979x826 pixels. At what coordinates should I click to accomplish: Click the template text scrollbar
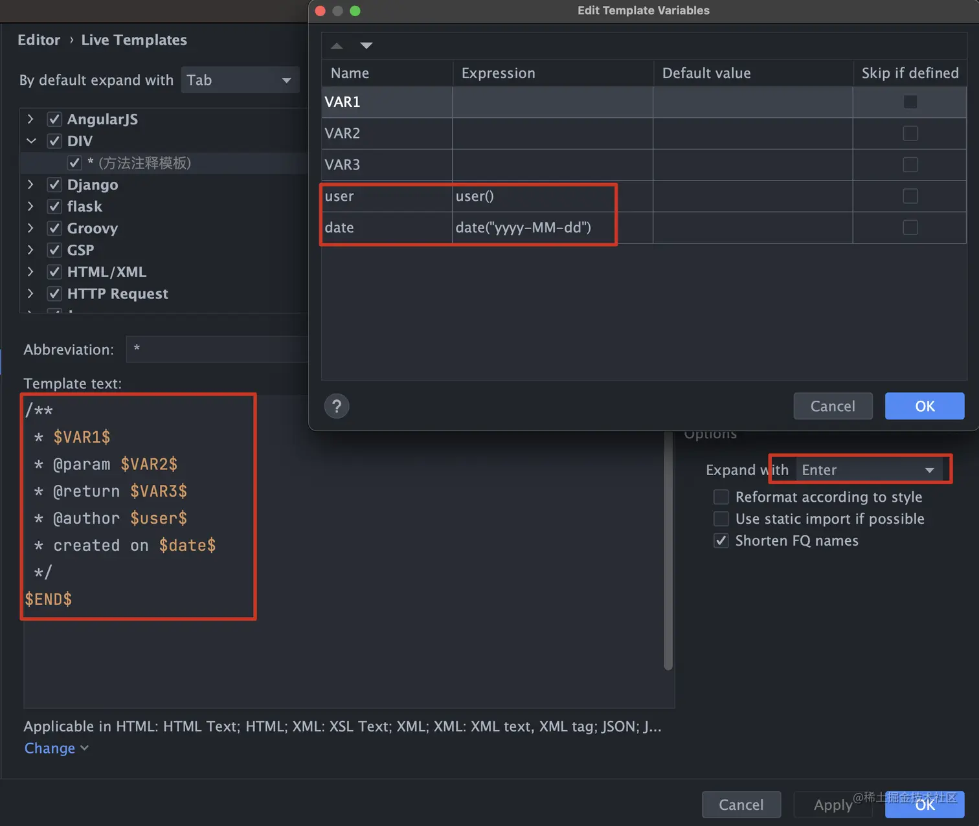pyautogui.click(x=668, y=550)
